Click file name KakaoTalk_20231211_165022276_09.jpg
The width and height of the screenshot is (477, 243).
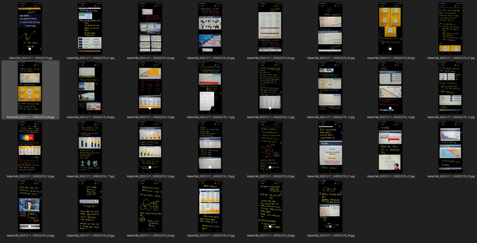(x=91, y=117)
